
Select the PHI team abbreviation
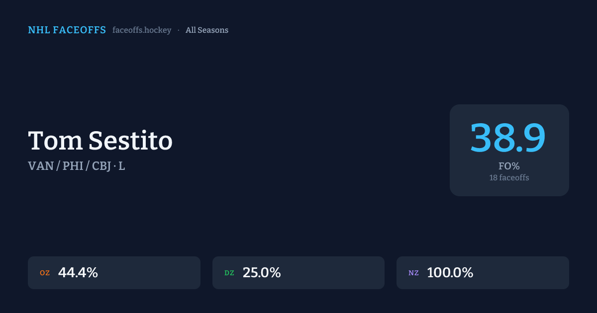coord(73,166)
